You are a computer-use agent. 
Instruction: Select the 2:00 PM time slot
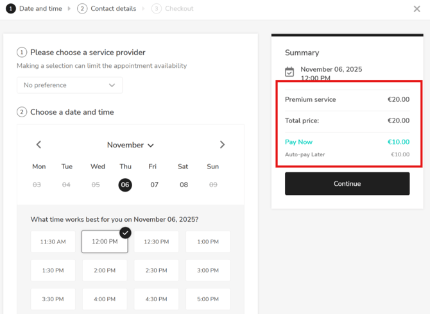click(x=105, y=270)
